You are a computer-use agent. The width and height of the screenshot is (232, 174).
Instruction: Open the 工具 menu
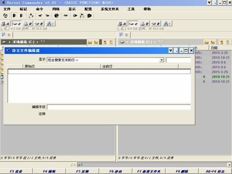pyautogui.click(x=131, y=9)
